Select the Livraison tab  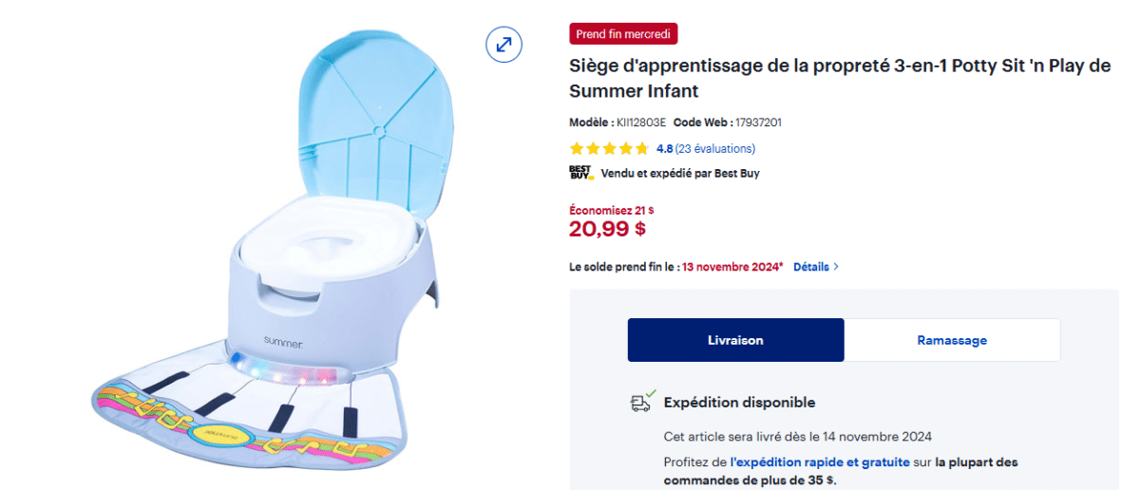point(735,340)
